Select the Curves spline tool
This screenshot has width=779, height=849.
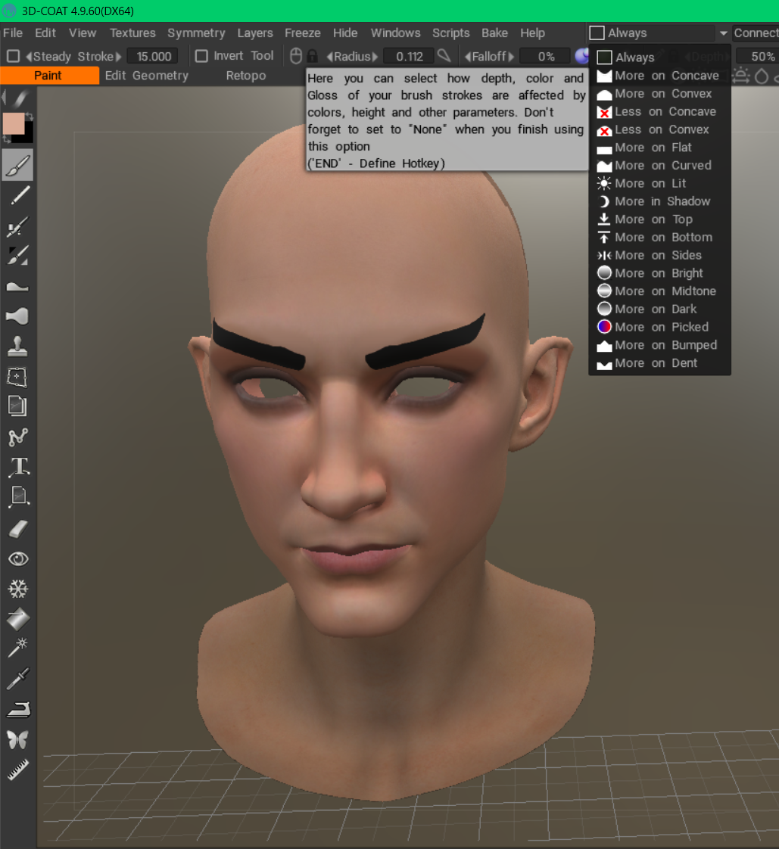(18, 437)
